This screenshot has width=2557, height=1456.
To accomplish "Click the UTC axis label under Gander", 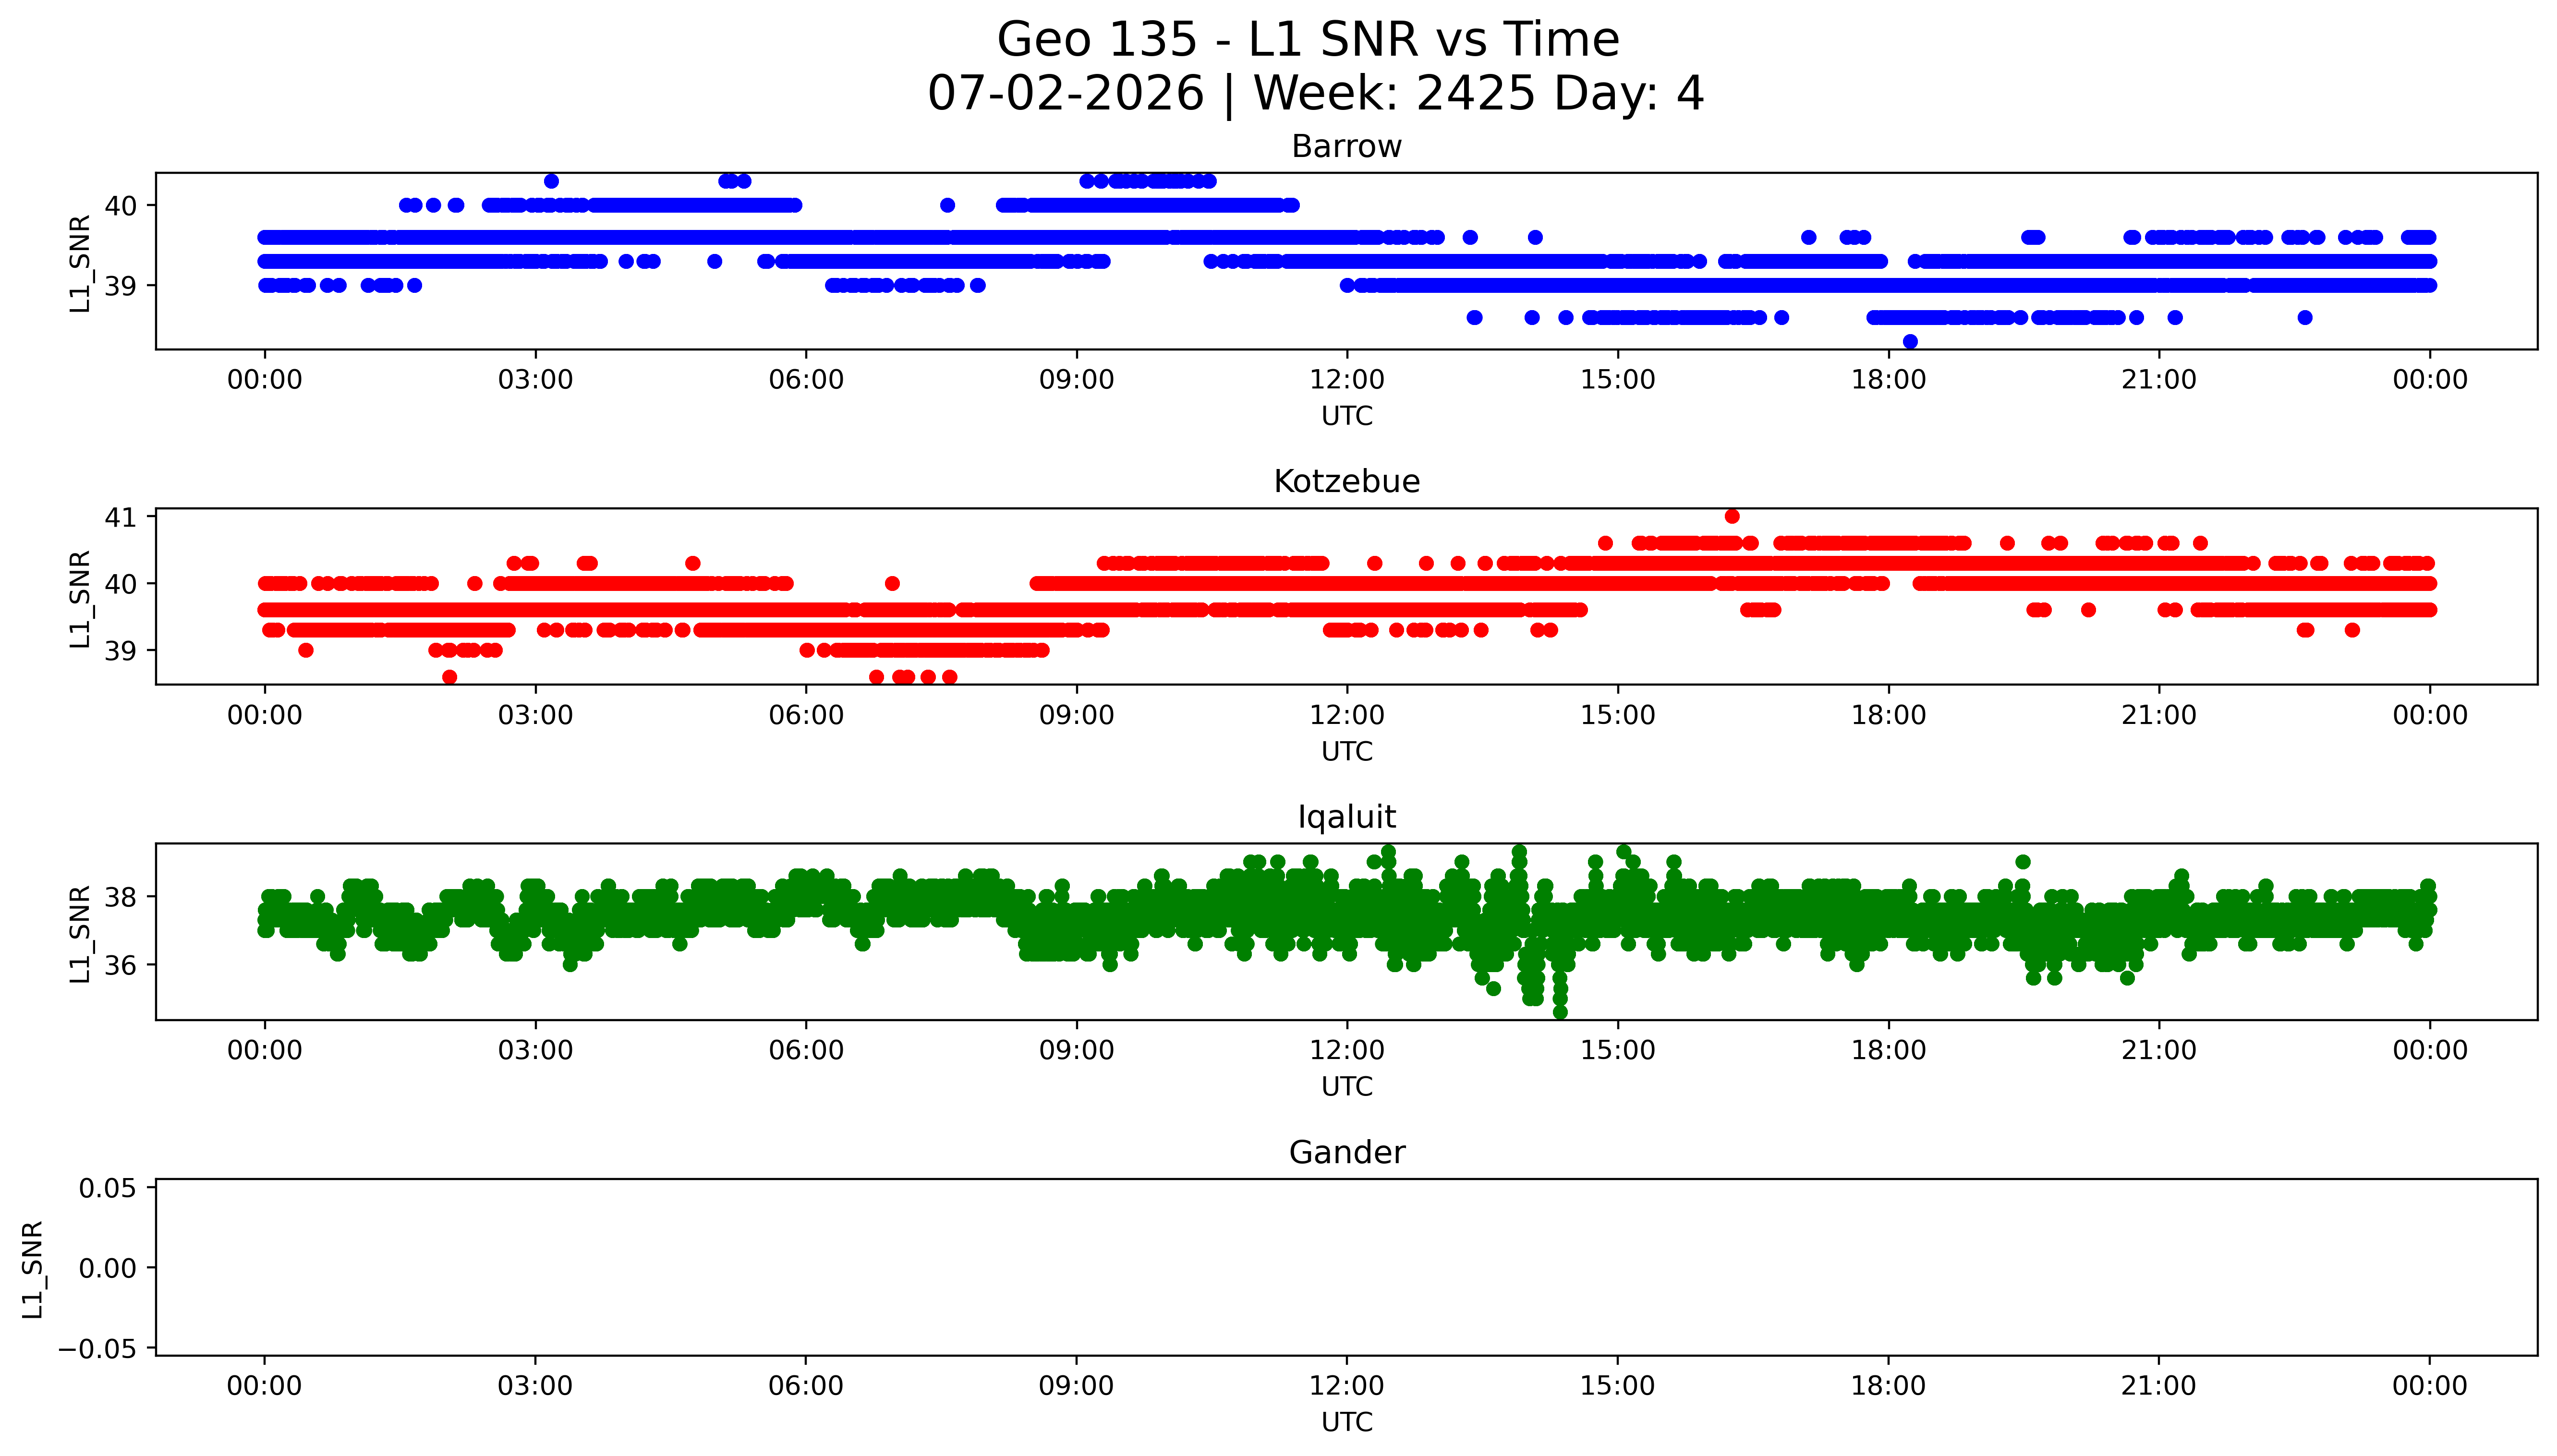I will (1346, 1422).
